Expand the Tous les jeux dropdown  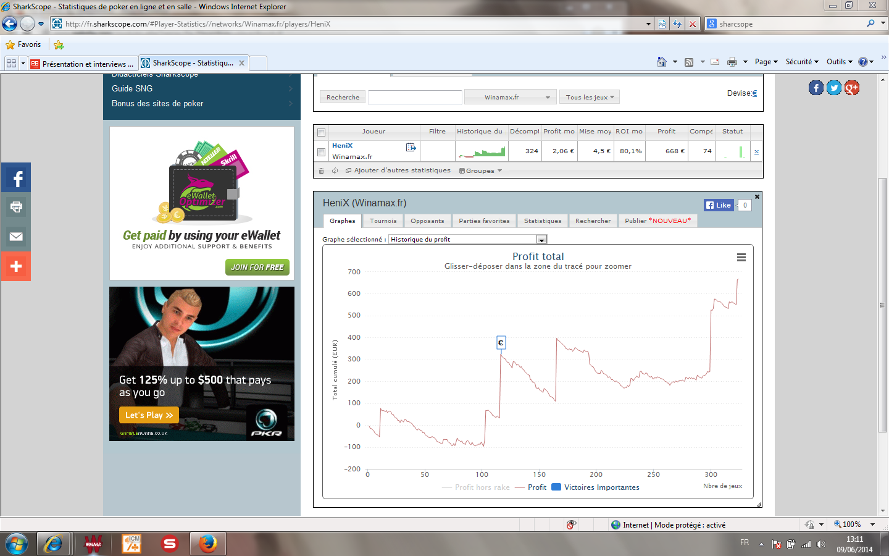(589, 98)
